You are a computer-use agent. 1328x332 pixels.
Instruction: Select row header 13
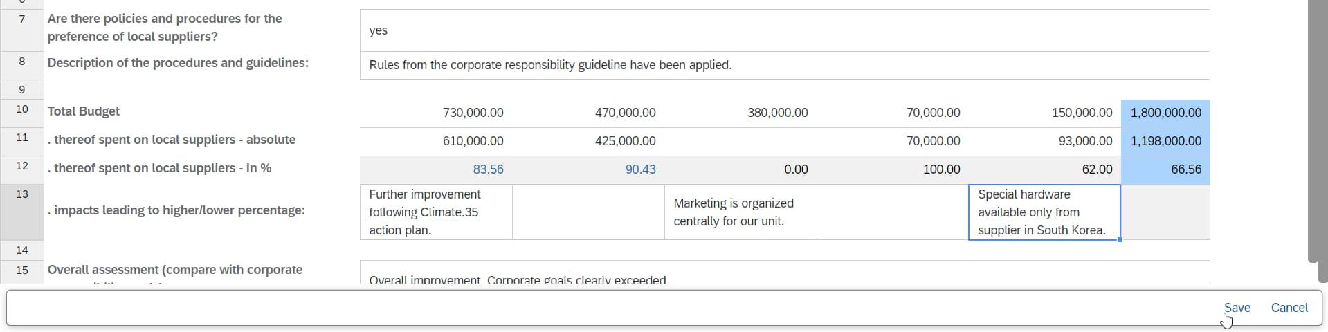click(x=22, y=194)
